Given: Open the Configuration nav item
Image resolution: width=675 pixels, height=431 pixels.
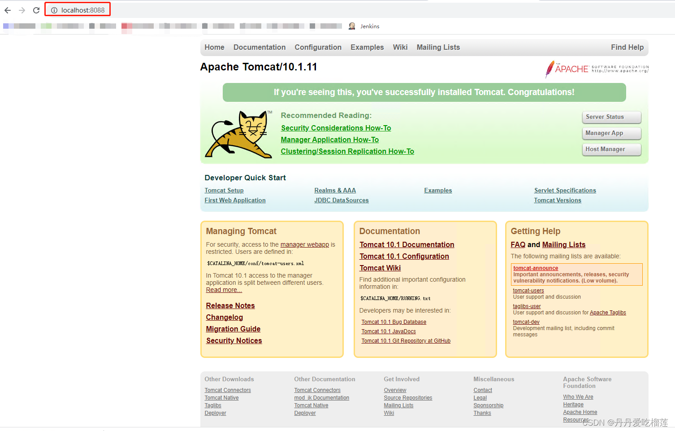Looking at the screenshot, I should [x=318, y=47].
